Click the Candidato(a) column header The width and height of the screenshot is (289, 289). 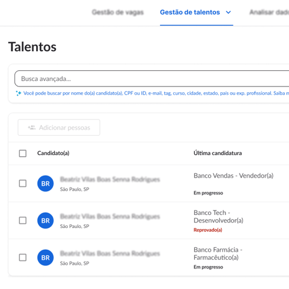click(x=54, y=153)
